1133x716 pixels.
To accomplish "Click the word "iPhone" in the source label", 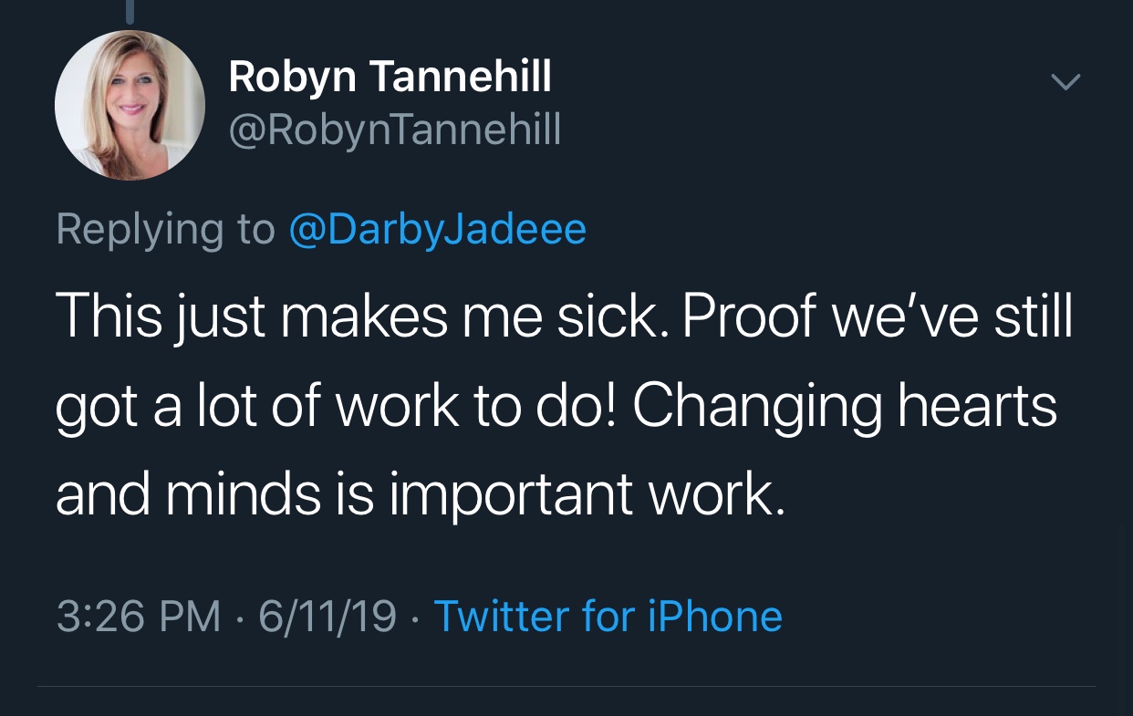I will (715, 616).
